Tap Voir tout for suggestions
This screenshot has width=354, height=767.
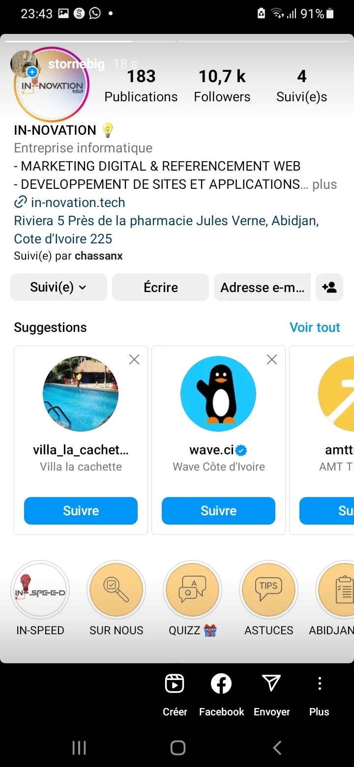[315, 327]
